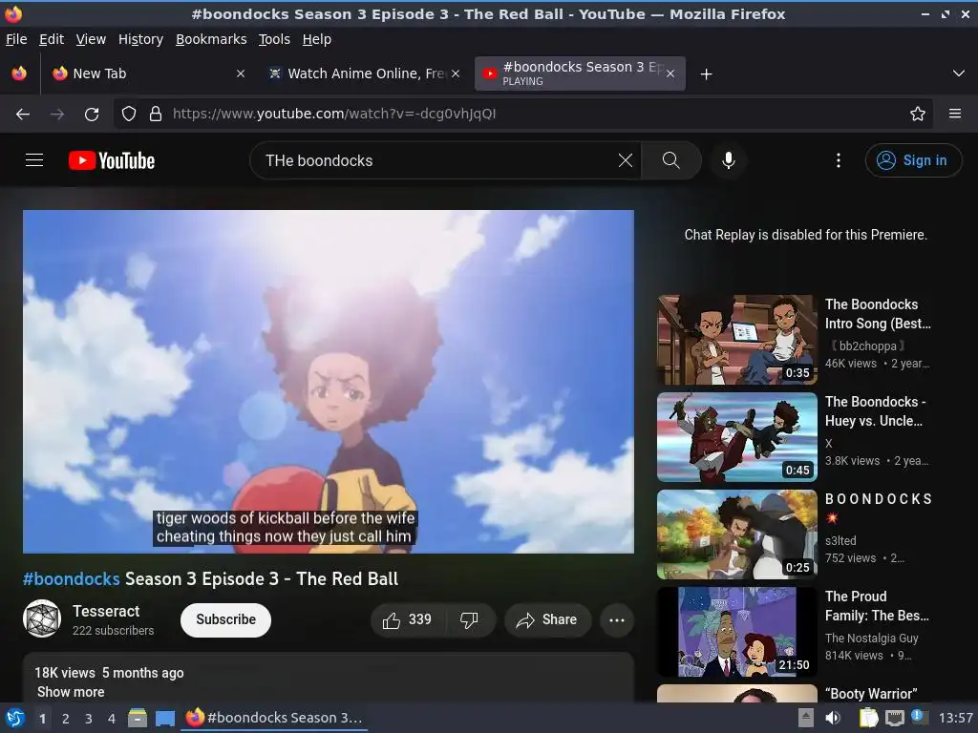Image resolution: width=978 pixels, height=733 pixels.
Task: Open Booty Warrior video title
Action: 871,694
